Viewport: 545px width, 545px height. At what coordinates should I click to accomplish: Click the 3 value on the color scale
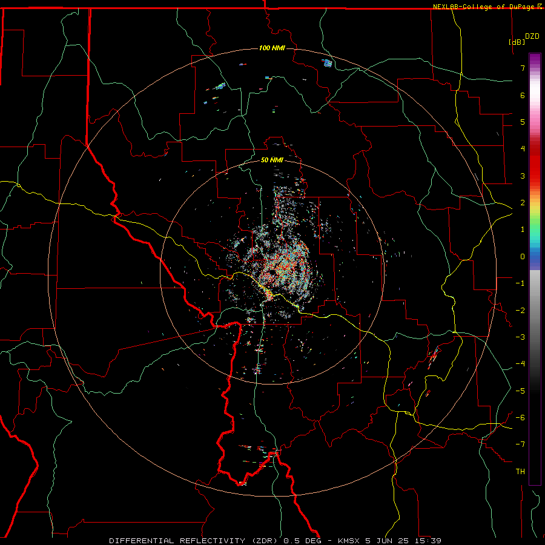click(523, 176)
